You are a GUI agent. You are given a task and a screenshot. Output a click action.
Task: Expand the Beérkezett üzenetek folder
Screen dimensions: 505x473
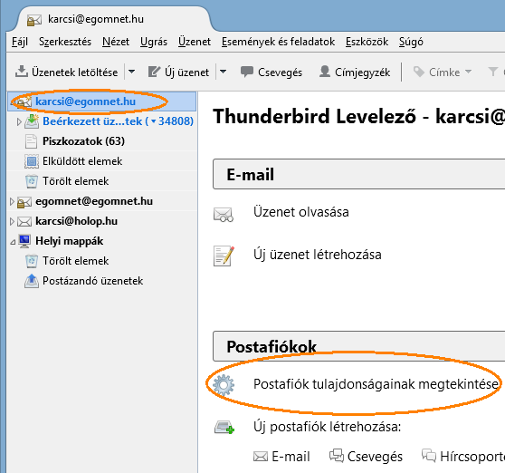[19, 121]
